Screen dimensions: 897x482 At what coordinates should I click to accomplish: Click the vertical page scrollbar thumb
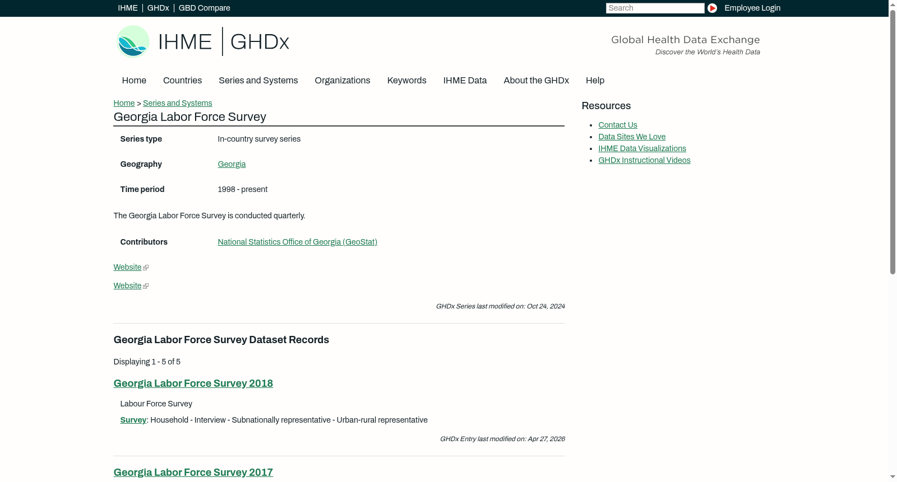(x=893, y=142)
